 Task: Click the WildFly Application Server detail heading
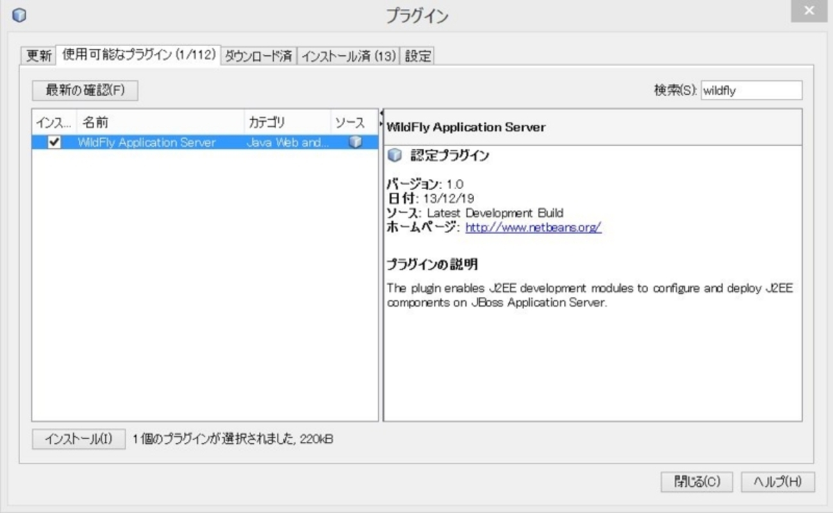click(x=466, y=127)
